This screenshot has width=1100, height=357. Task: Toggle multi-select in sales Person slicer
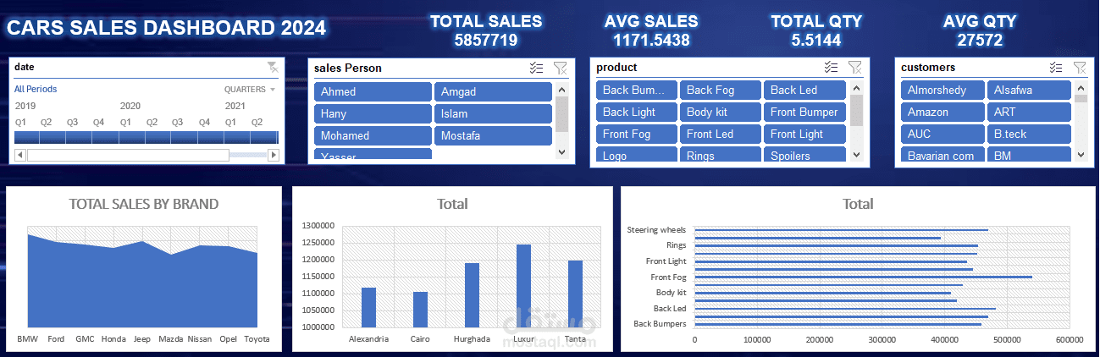coord(536,69)
